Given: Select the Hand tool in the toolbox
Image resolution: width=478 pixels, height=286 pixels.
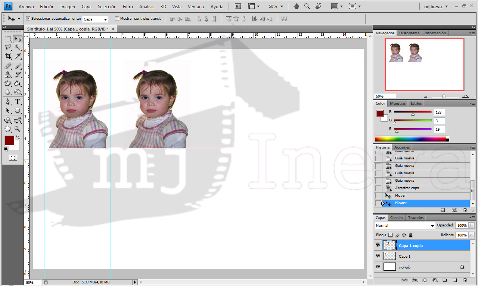Looking at the screenshot, I should coord(8,129).
